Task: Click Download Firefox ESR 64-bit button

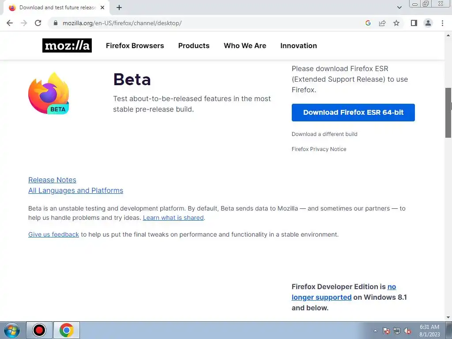Action: pos(353,113)
